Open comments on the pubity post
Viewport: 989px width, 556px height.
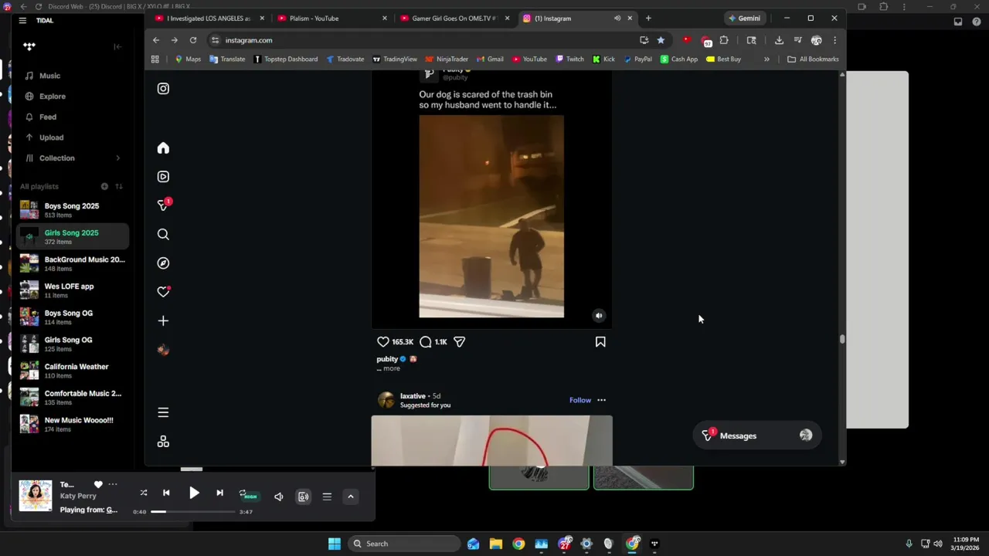tap(426, 341)
